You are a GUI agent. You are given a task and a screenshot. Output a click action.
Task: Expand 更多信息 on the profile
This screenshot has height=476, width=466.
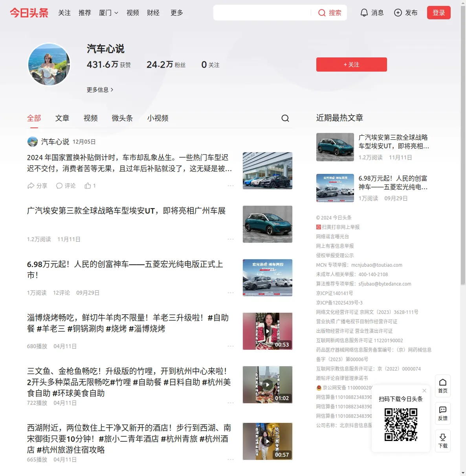100,90
